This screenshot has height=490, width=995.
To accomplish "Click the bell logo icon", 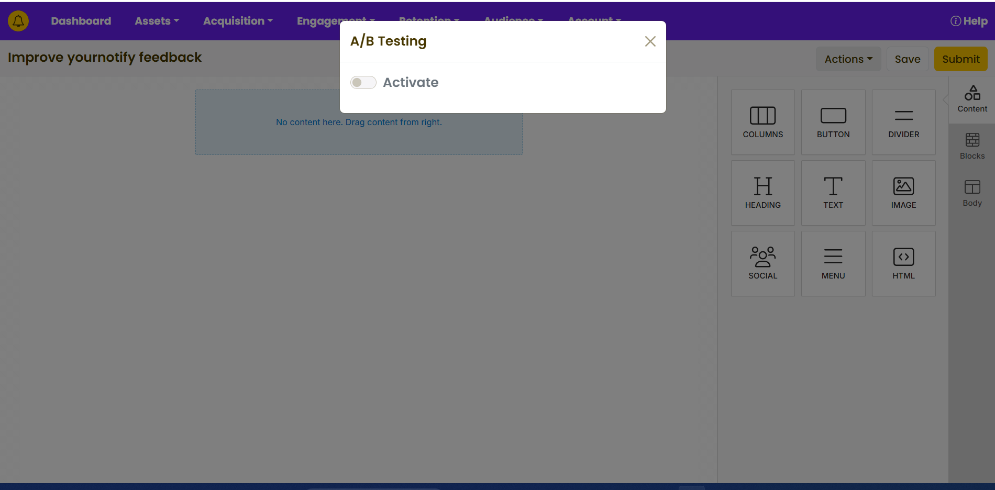I will (x=18, y=21).
